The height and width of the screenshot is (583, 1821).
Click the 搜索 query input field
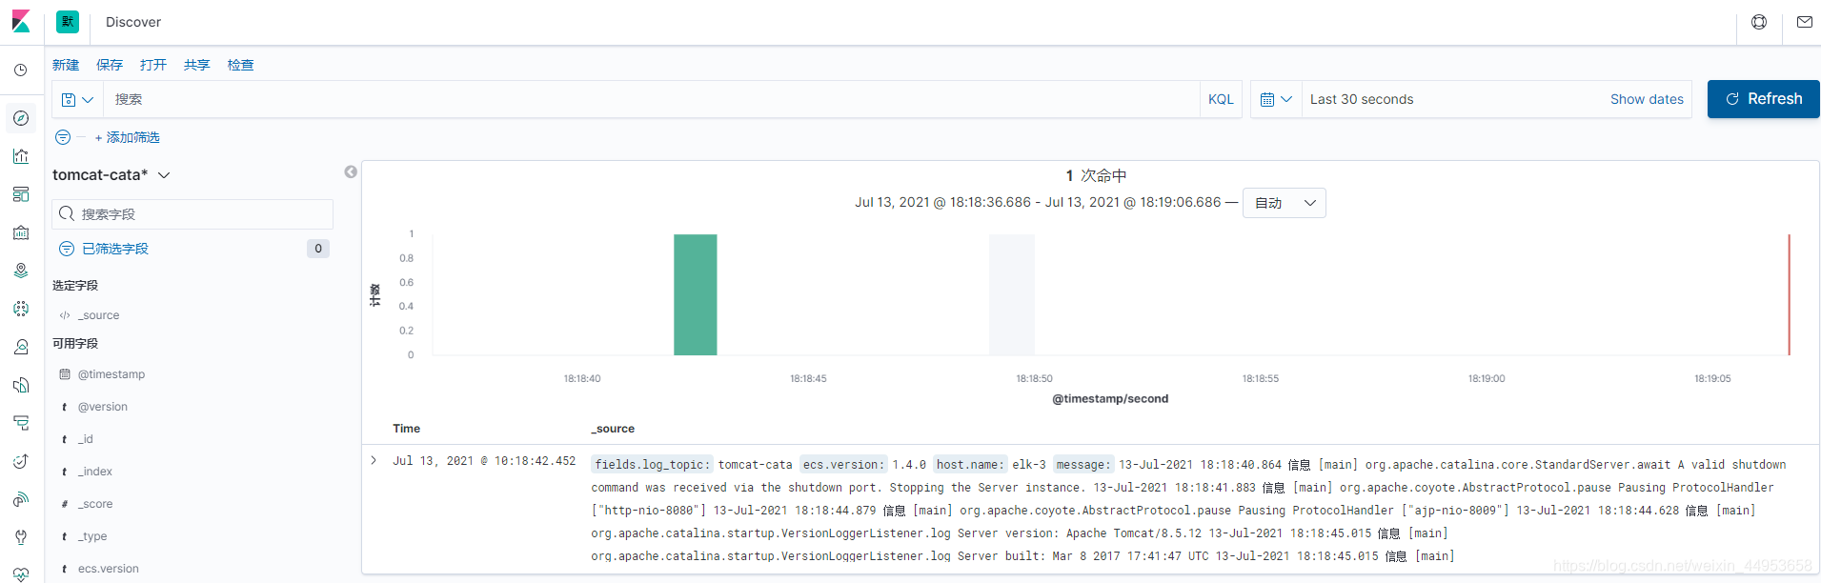[x=651, y=99]
